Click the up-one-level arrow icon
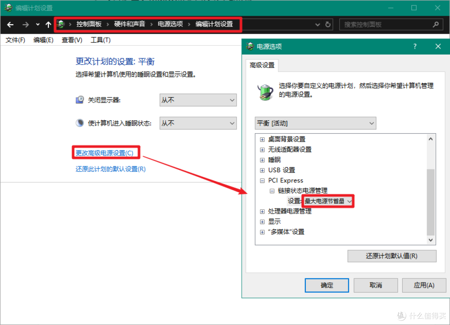Image resolution: width=450 pixels, height=325 pixels. click(x=48, y=25)
